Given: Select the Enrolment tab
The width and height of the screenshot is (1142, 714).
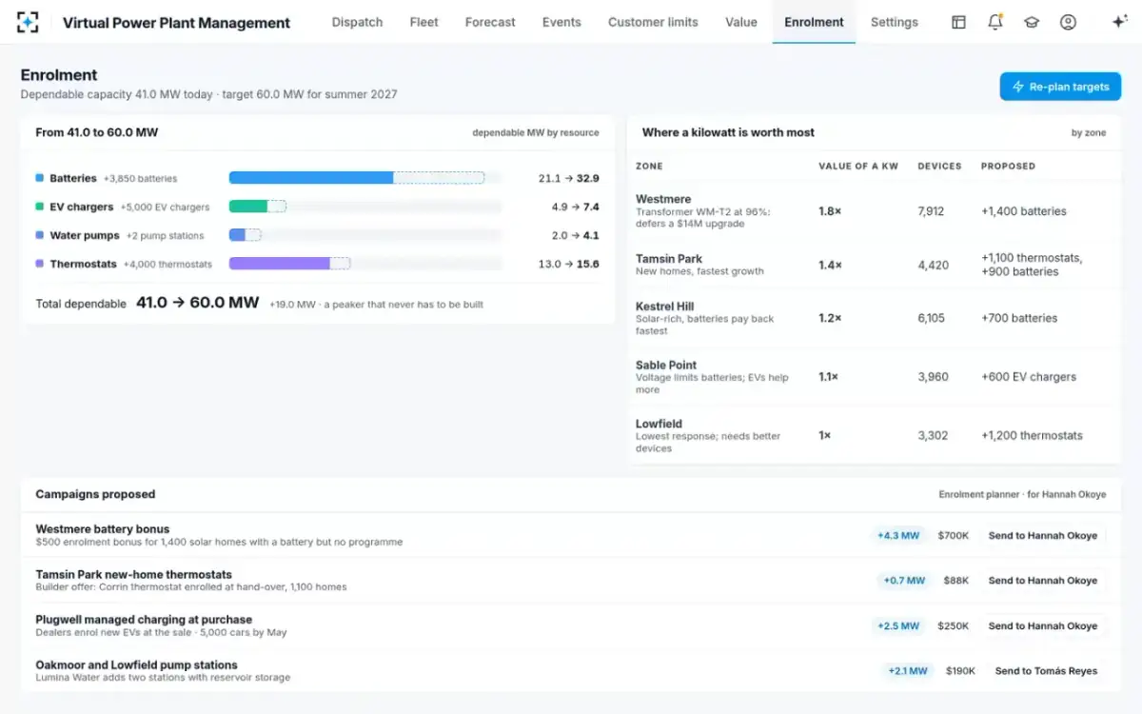Looking at the screenshot, I should click(x=814, y=22).
